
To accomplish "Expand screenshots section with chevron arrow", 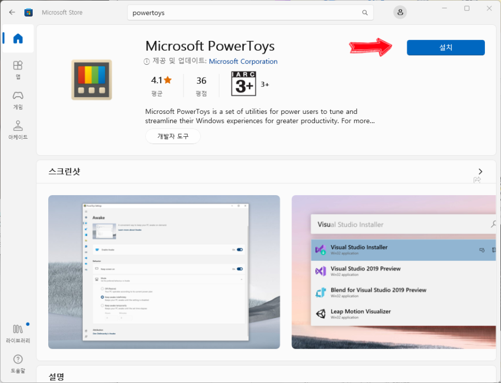I will tap(480, 171).
